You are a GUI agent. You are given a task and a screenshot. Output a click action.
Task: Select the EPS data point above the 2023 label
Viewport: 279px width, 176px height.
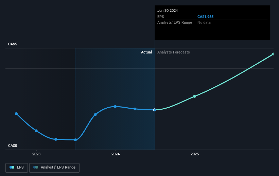pyautogui.click(x=36, y=131)
